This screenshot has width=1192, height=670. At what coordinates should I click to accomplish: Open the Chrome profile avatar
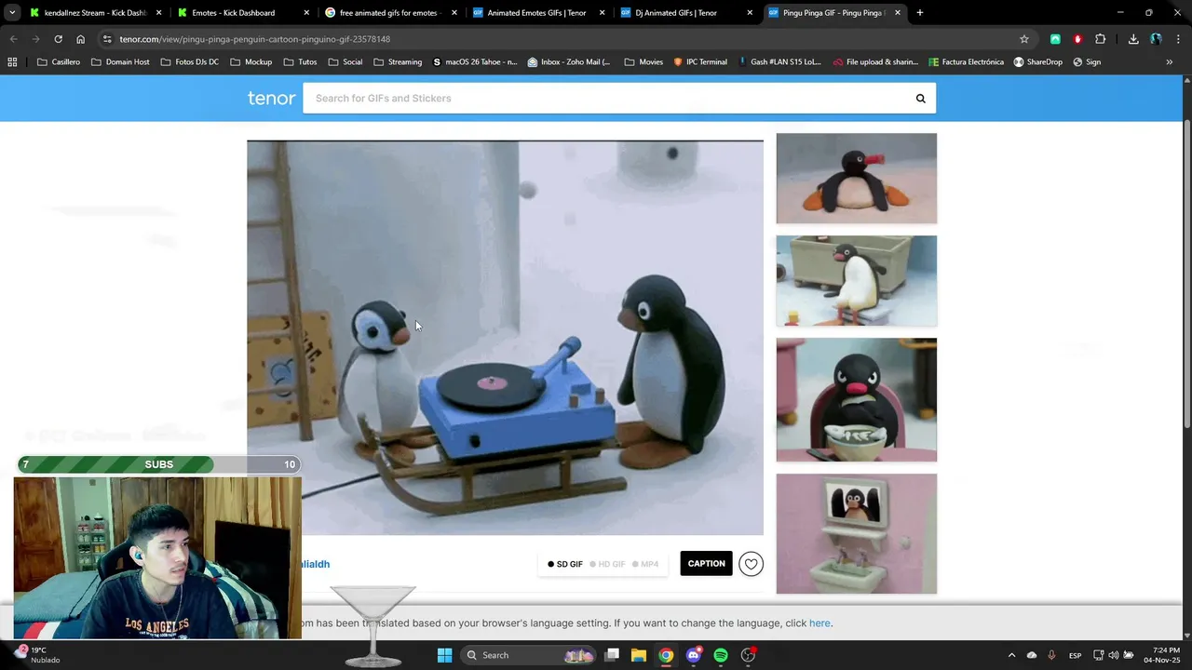1156,39
